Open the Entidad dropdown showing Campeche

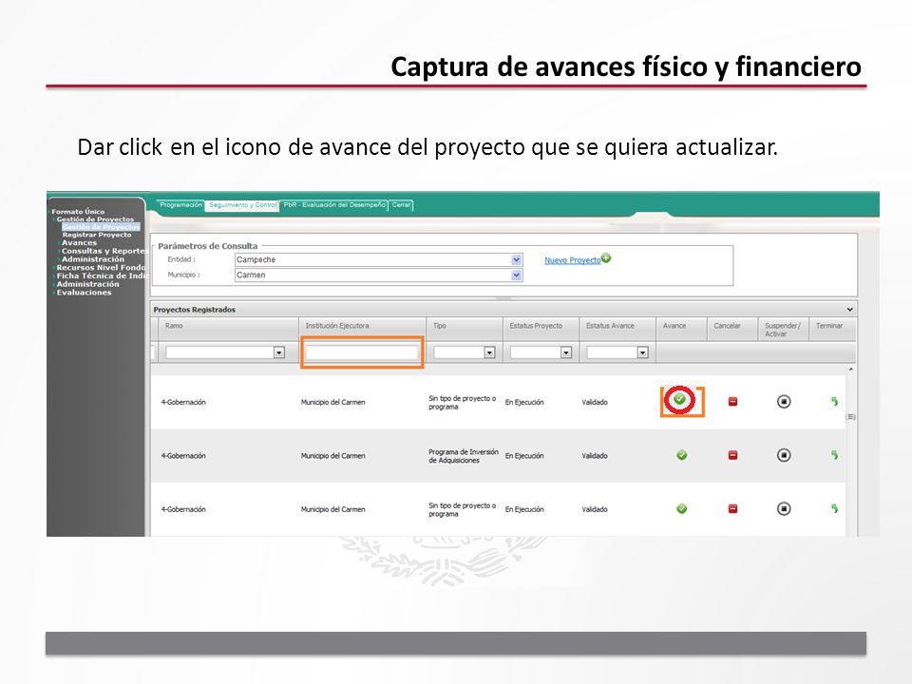(516, 260)
